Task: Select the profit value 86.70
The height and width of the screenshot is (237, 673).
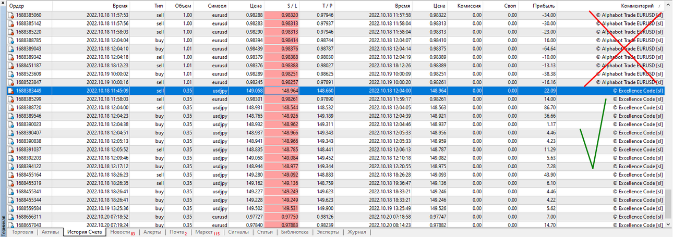Action: click(x=549, y=107)
